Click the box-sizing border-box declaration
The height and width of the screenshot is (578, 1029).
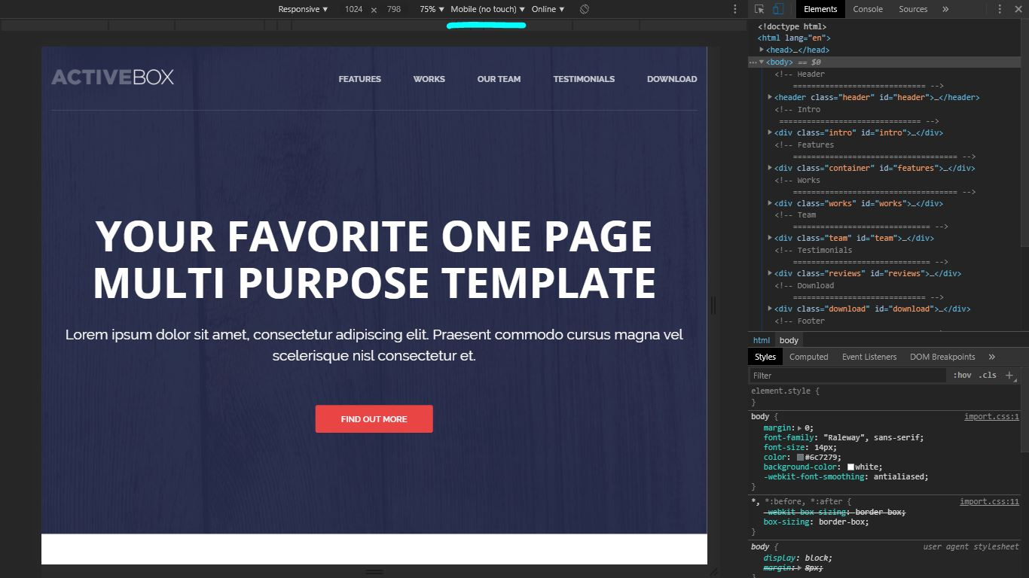tap(816, 522)
